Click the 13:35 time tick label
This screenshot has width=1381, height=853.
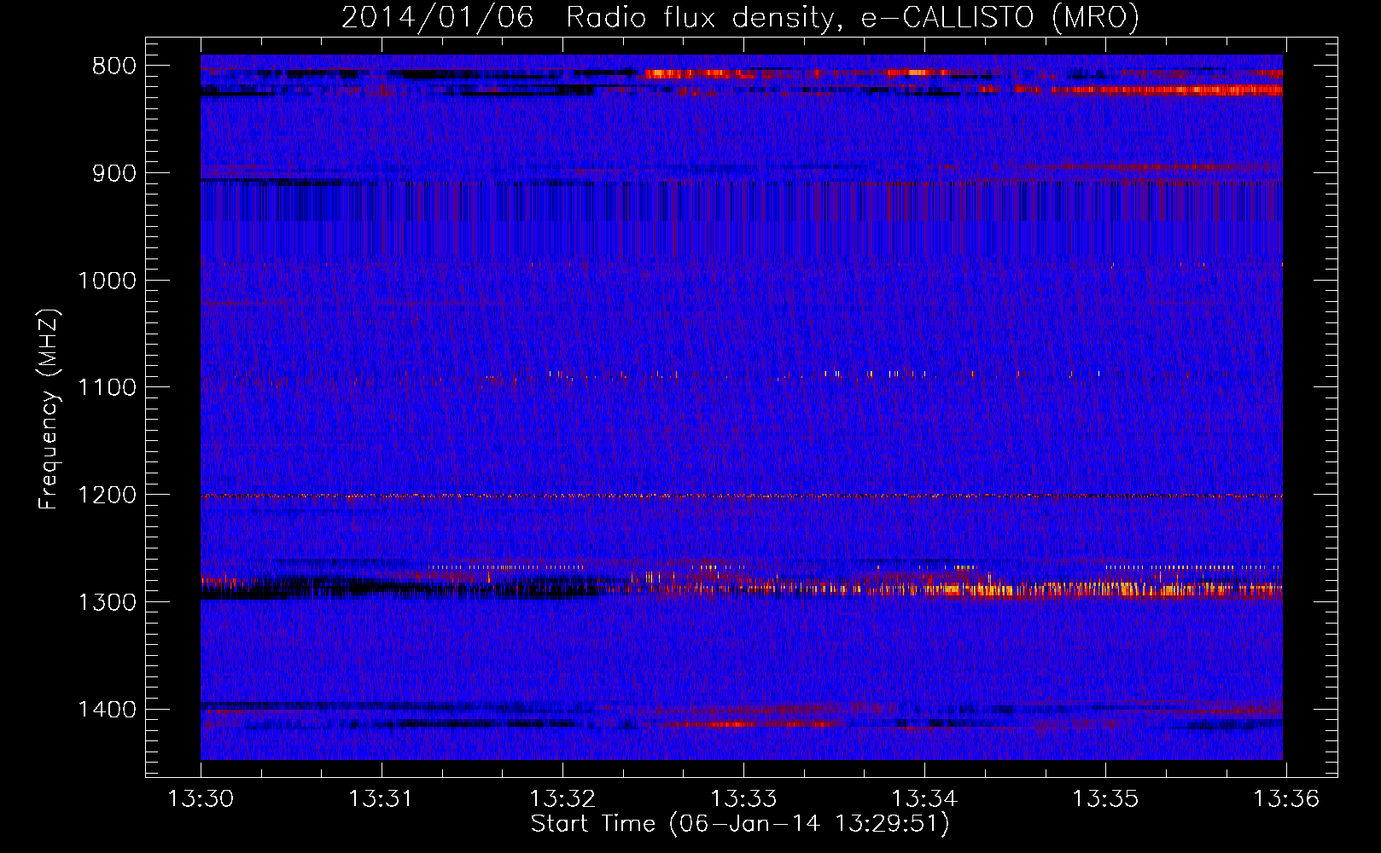[1105, 798]
